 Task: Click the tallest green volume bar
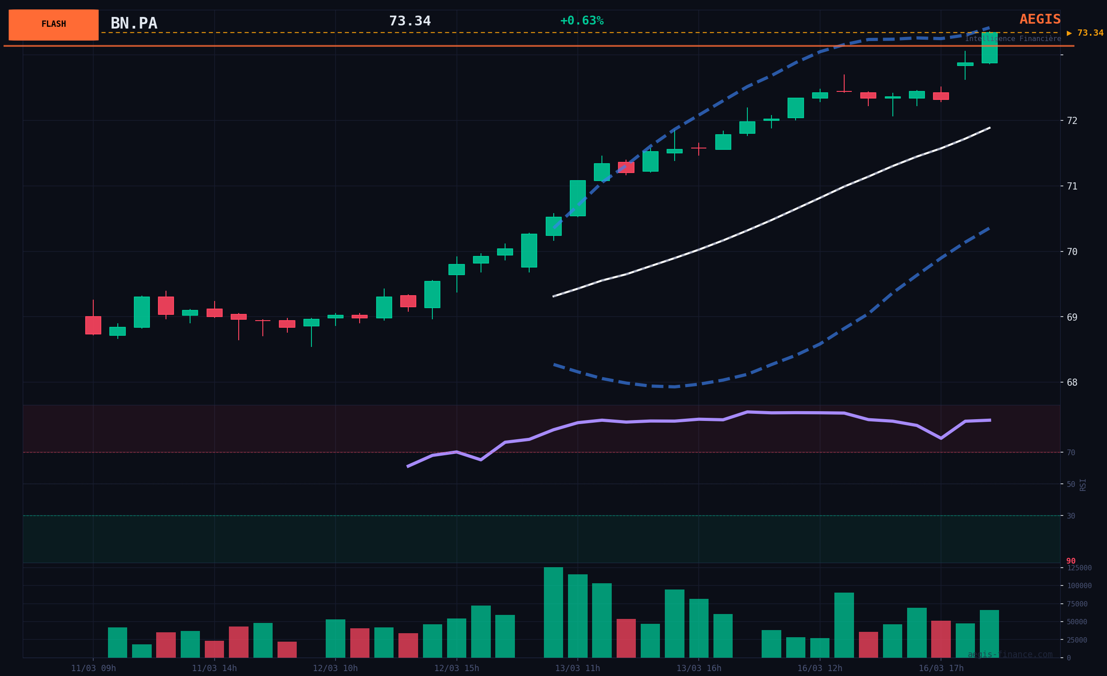(553, 612)
